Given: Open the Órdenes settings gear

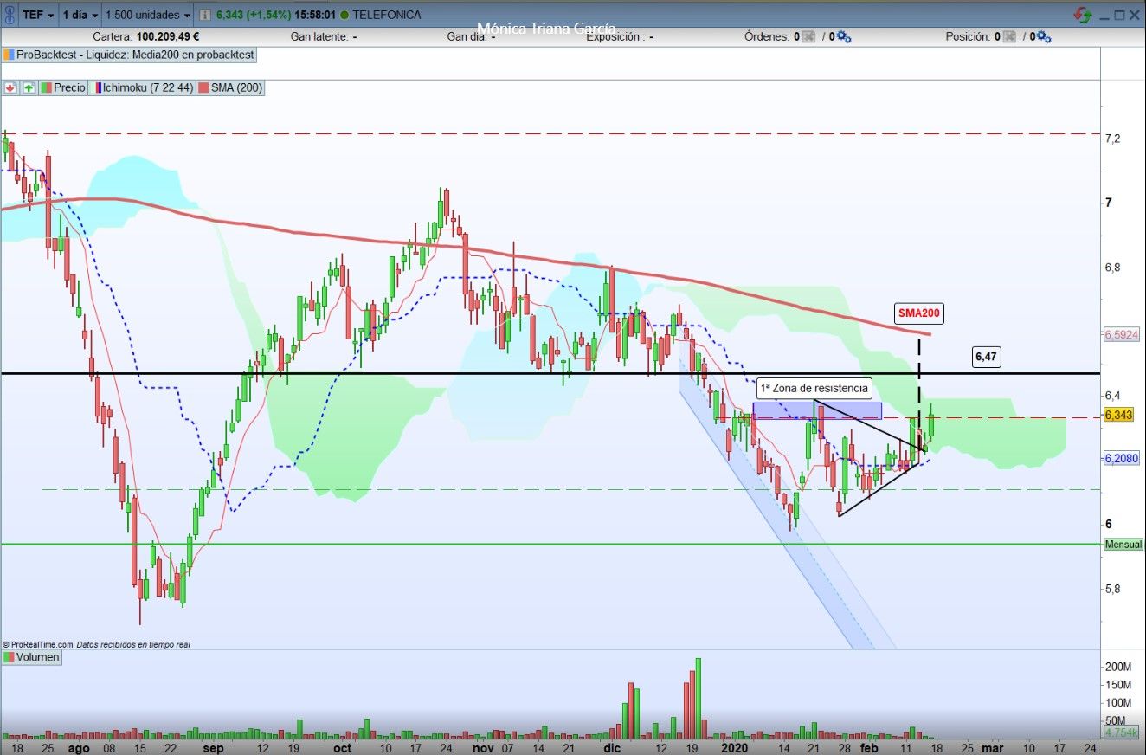Looking at the screenshot, I should [844, 37].
